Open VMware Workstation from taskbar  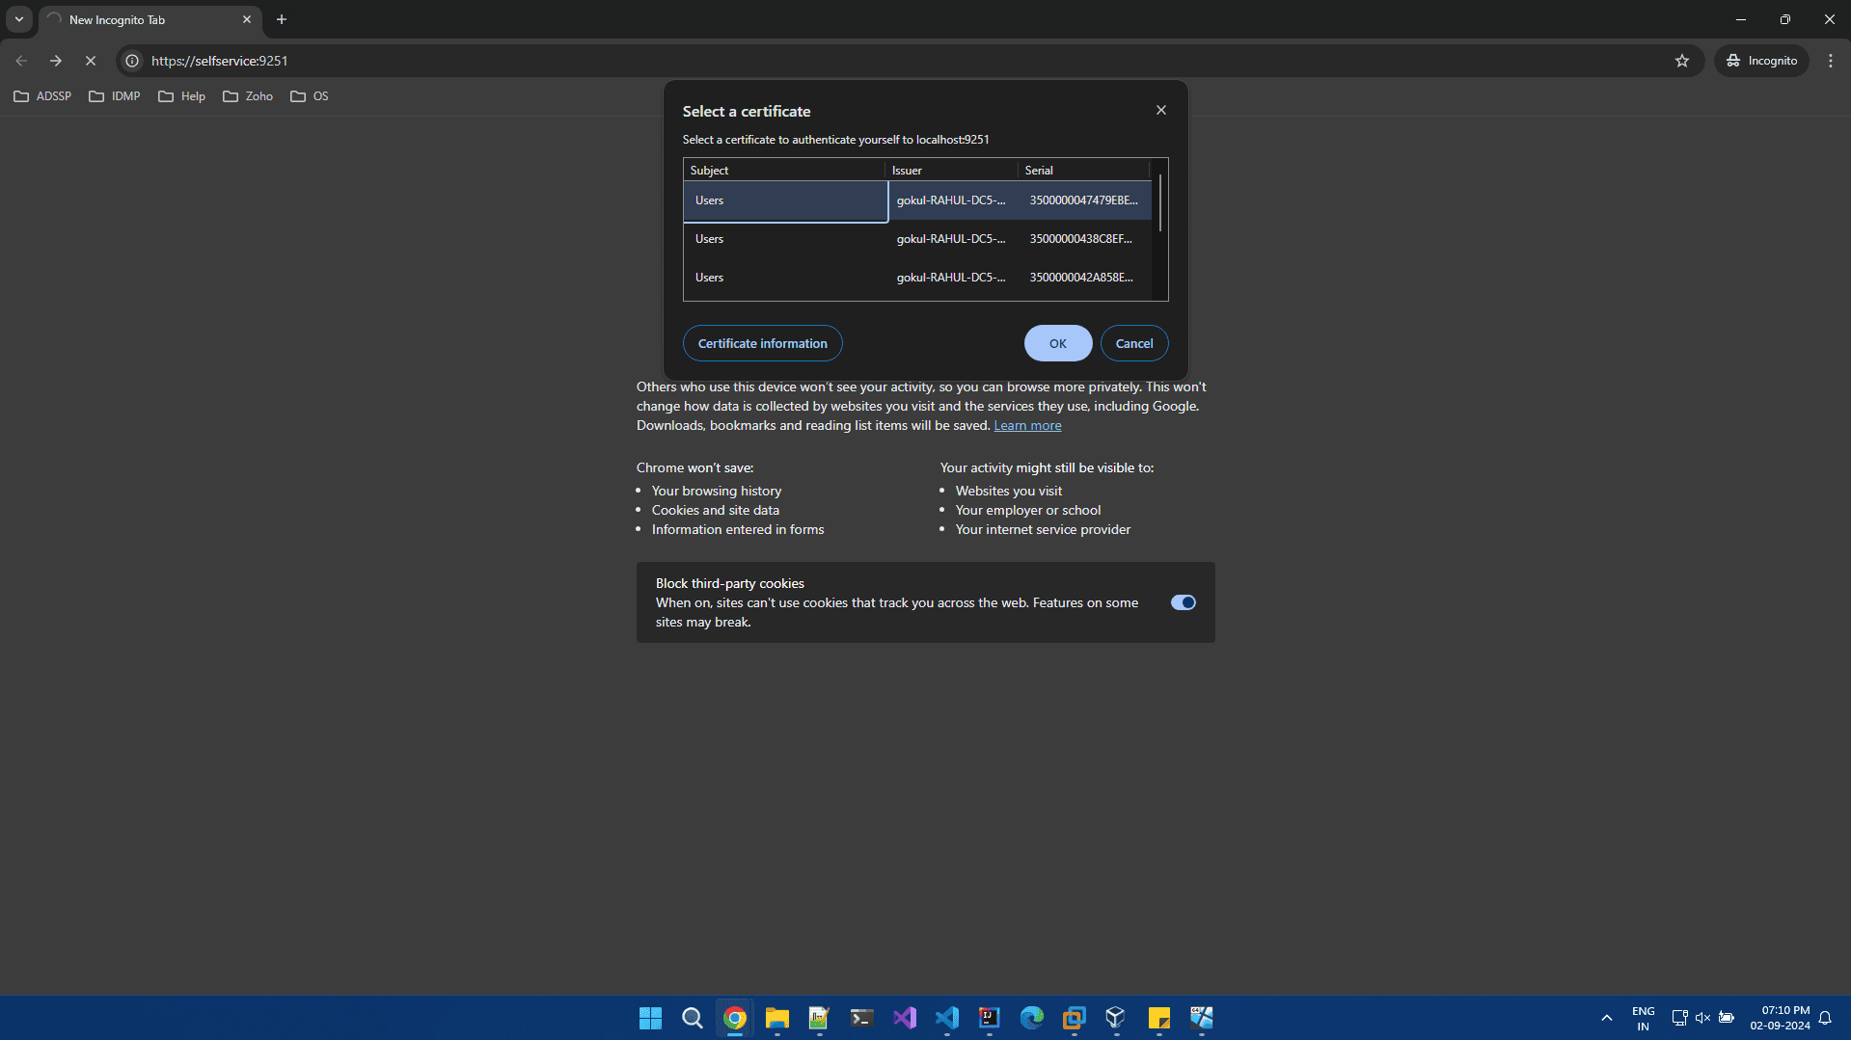pos(1075,1018)
